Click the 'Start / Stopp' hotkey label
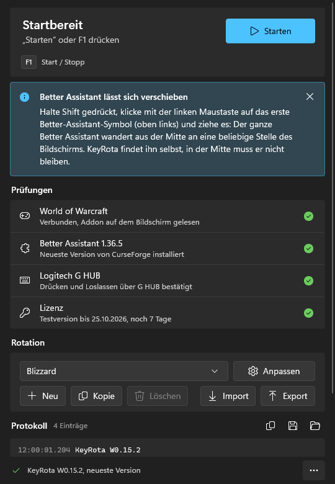 63,62
